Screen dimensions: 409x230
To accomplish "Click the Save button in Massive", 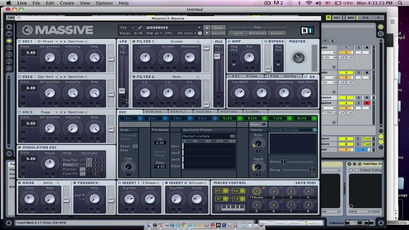I will tap(218, 27).
